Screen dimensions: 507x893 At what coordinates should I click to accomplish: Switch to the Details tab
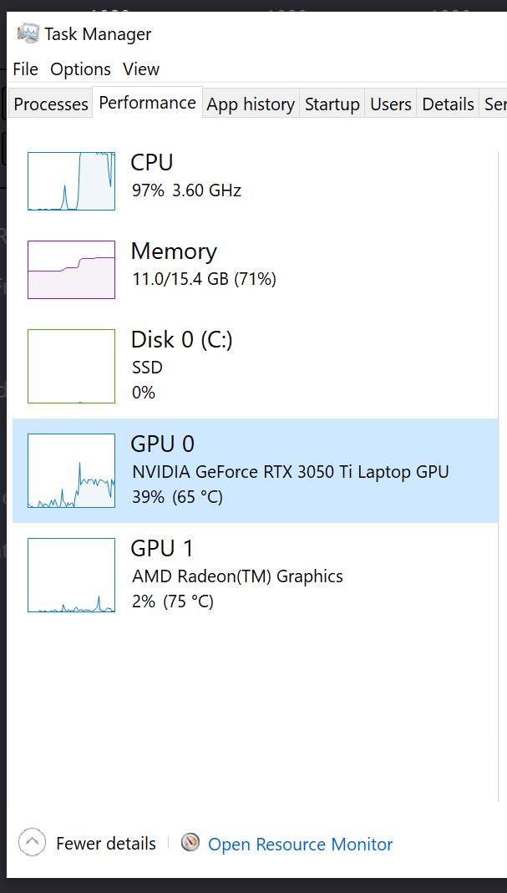pyautogui.click(x=448, y=104)
